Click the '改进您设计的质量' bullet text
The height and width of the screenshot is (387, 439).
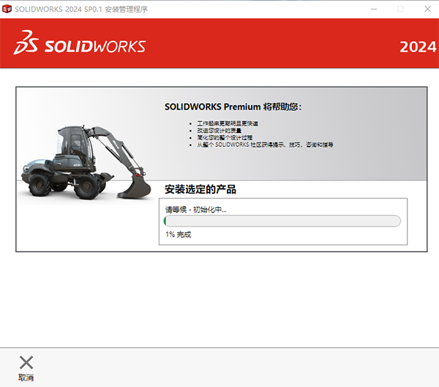tap(219, 131)
